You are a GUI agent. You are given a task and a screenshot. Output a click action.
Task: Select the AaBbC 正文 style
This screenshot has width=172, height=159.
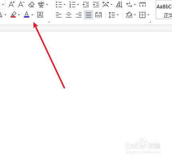pyautogui.click(x=164, y=10)
